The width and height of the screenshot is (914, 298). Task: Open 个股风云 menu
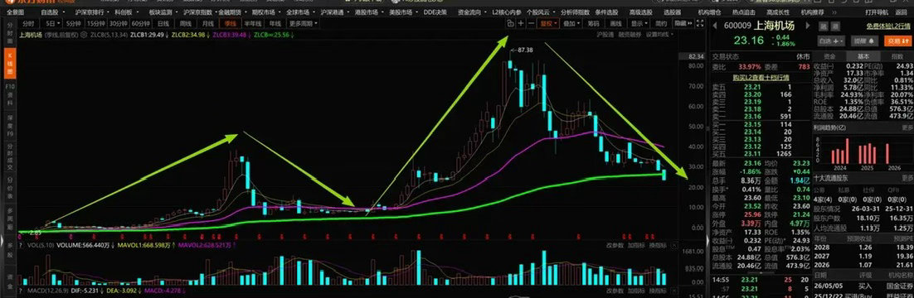click(541, 12)
